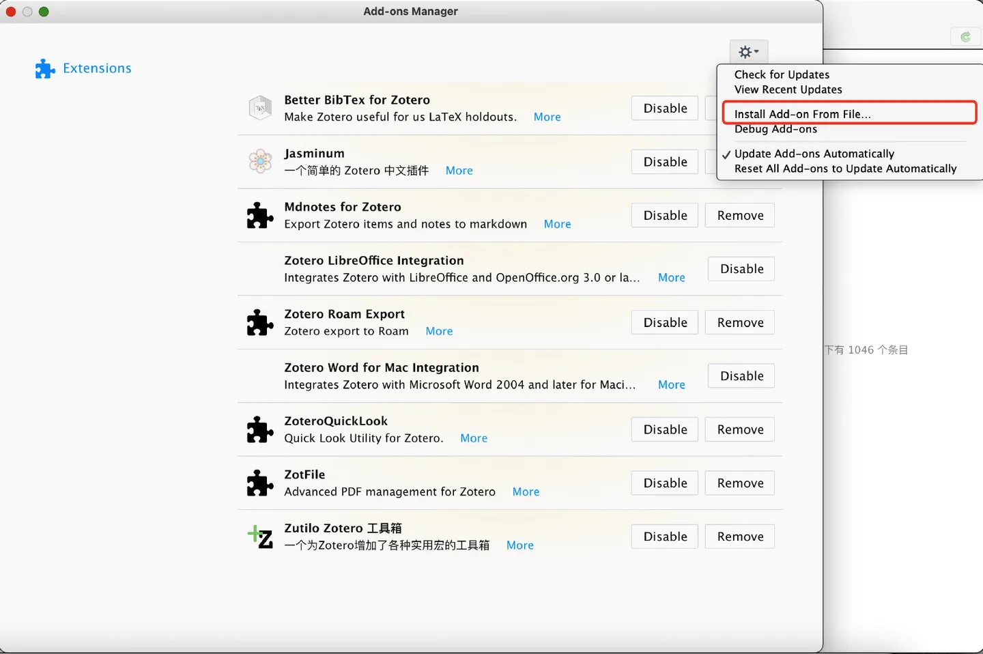This screenshot has height=654, width=983.
Task: Disable ZoteroQuickLook extension
Action: [x=665, y=429]
